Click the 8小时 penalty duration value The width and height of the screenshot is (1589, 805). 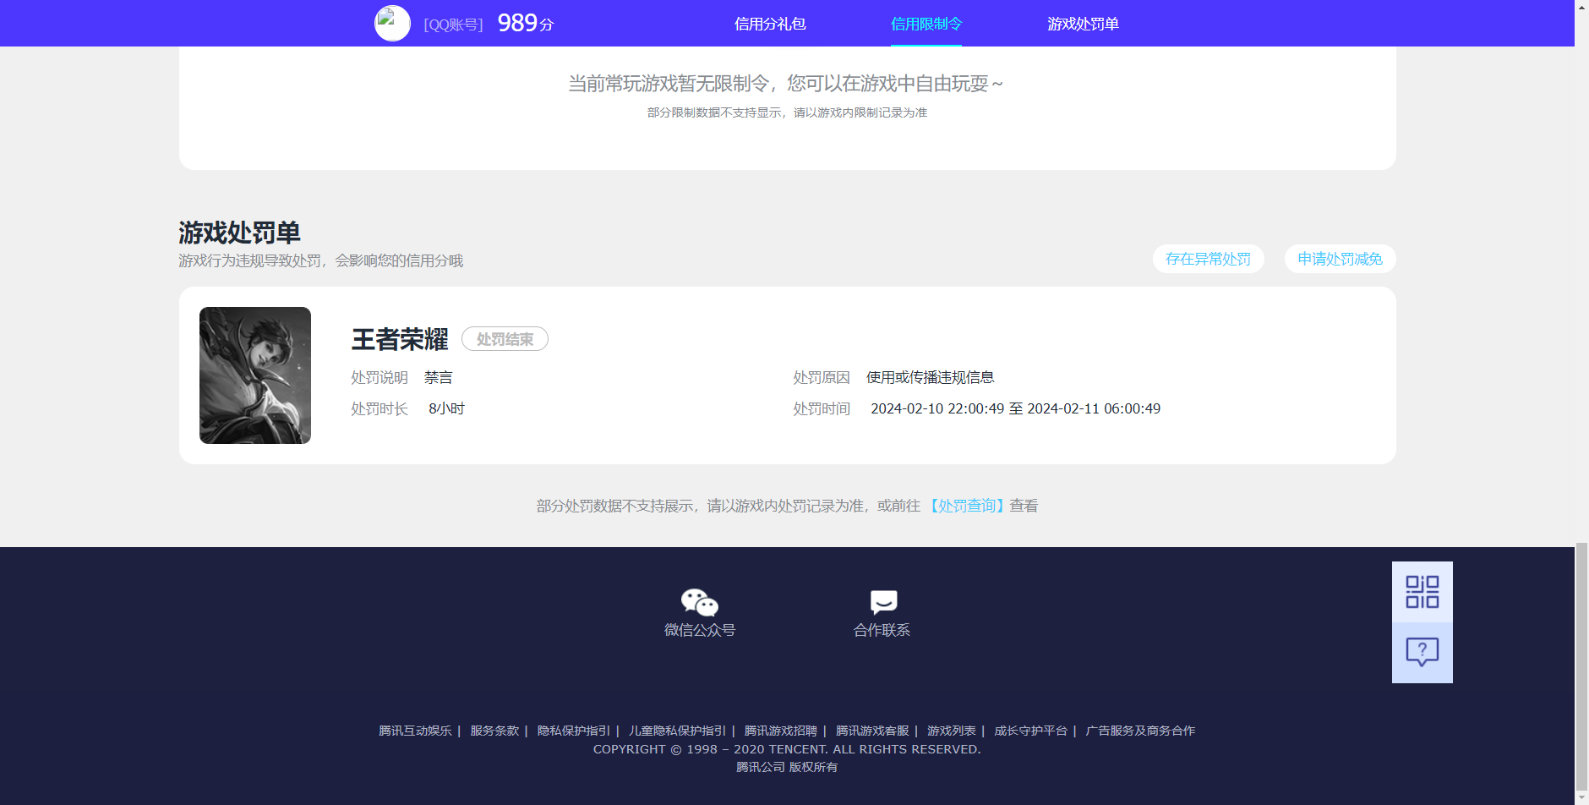(446, 408)
